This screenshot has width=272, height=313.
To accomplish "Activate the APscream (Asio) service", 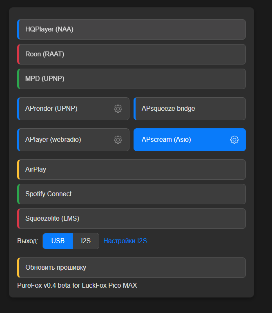I will [190, 140].
